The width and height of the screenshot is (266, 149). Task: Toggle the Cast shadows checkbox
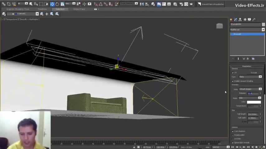tap(233, 131)
